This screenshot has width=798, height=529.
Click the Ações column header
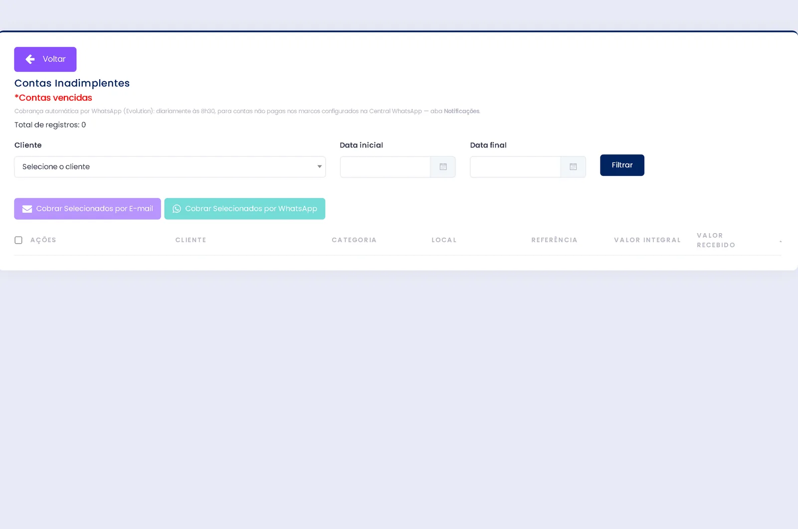click(x=43, y=240)
